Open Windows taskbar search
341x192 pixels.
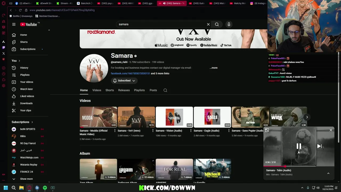tap(14, 188)
